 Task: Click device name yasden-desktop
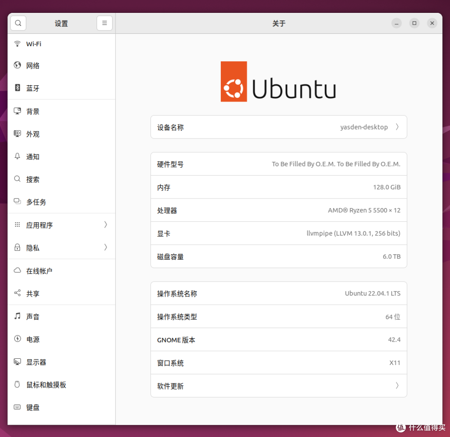pos(364,127)
